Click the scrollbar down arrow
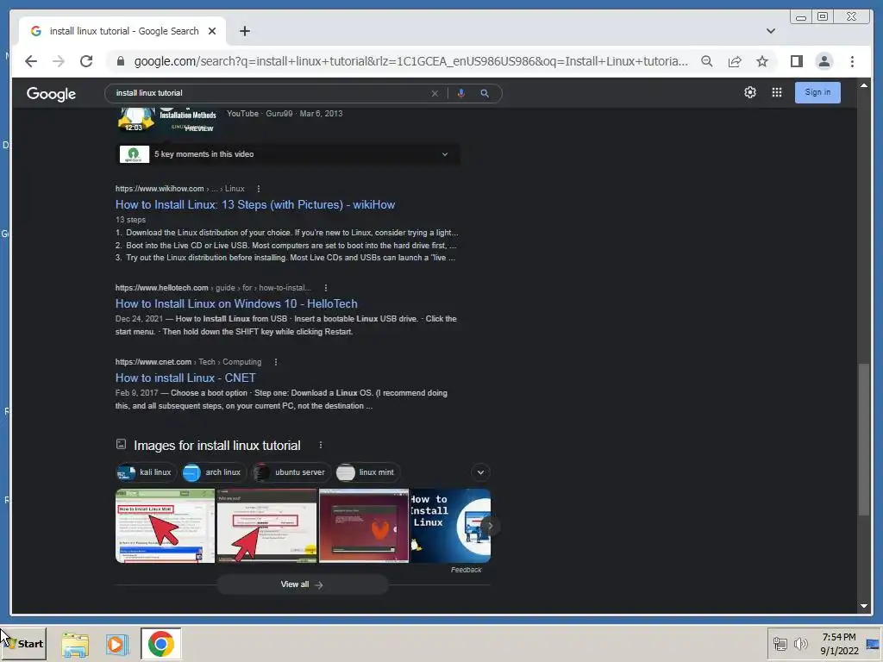This screenshot has width=883, height=662. [864, 606]
